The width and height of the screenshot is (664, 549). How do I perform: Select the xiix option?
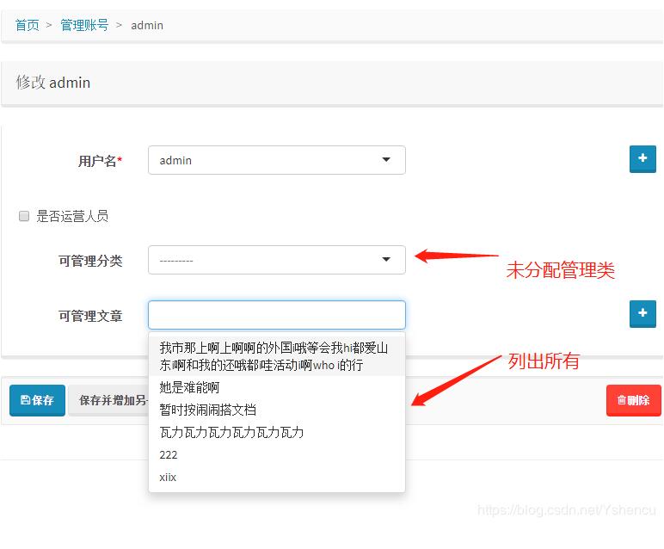pos(277,477)
